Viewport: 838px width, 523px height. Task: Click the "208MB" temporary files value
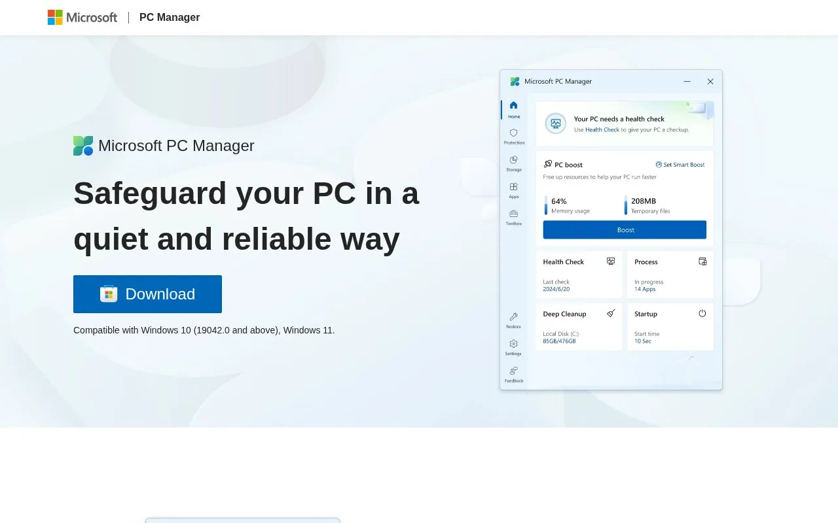point(644,201)
